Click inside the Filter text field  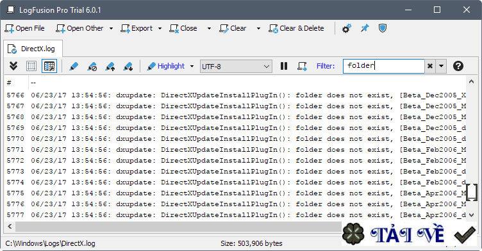(x=383, y=66)
